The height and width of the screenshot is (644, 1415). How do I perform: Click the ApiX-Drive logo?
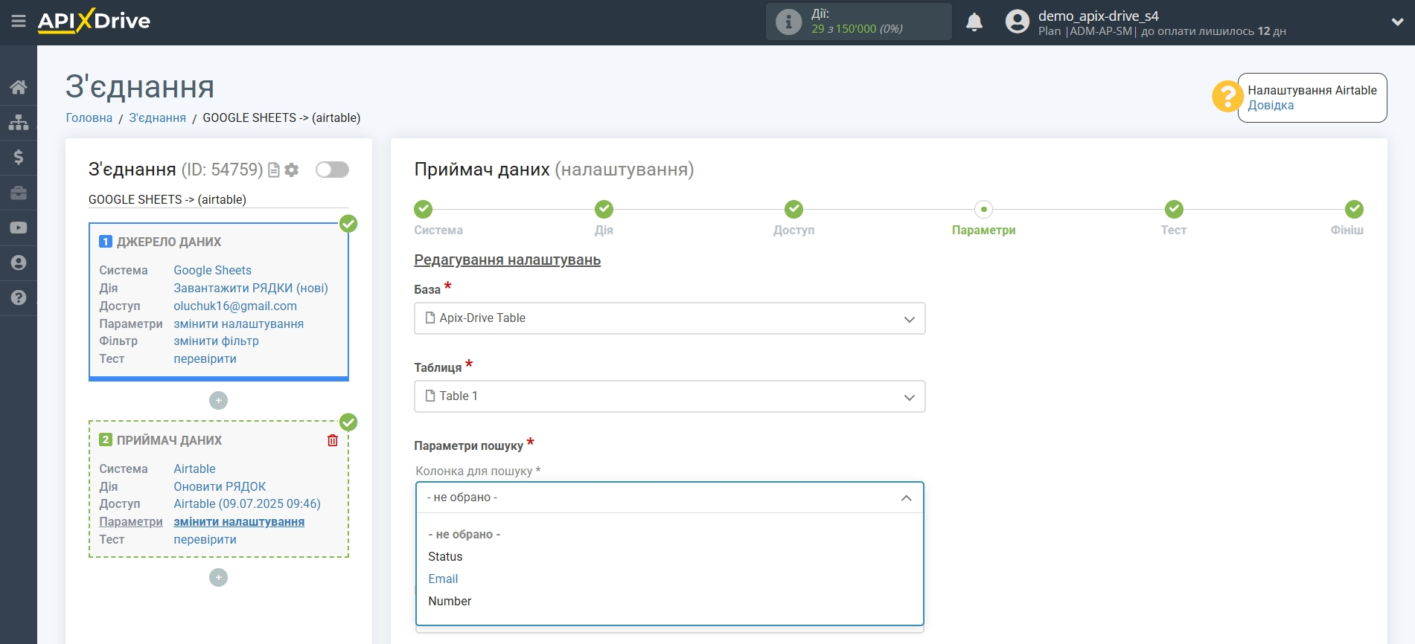click(x=94, y=21)
